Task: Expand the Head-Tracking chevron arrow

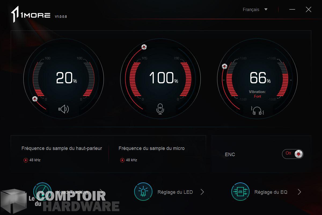Action: tap(101, 191)
